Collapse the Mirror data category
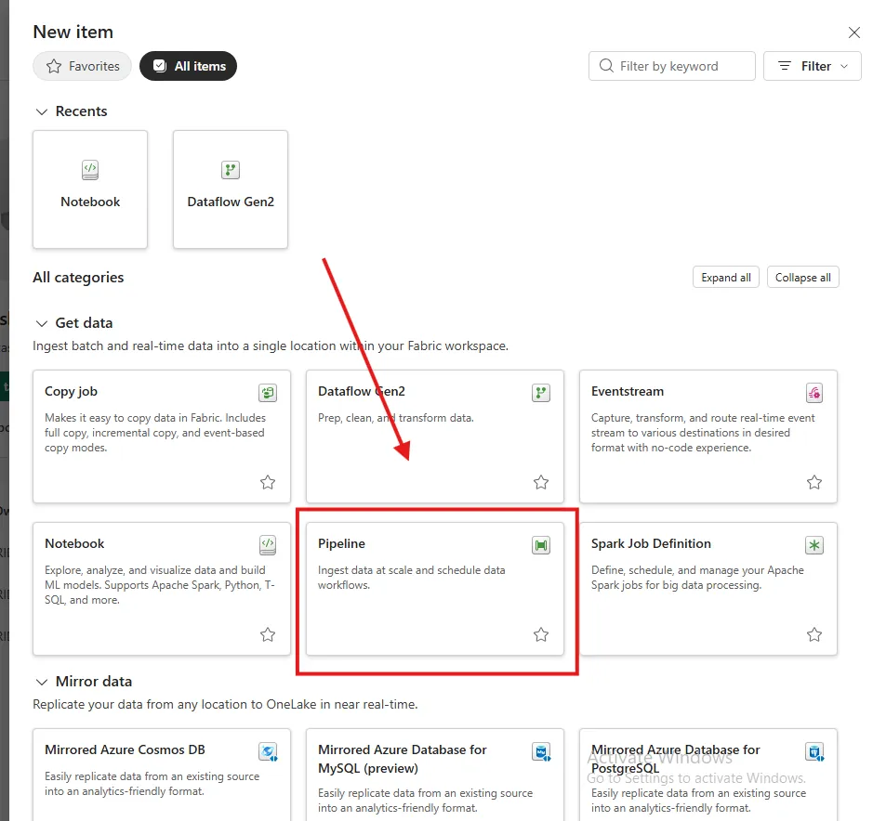Viewport: 873px width, 821px height. coord(42,682)
